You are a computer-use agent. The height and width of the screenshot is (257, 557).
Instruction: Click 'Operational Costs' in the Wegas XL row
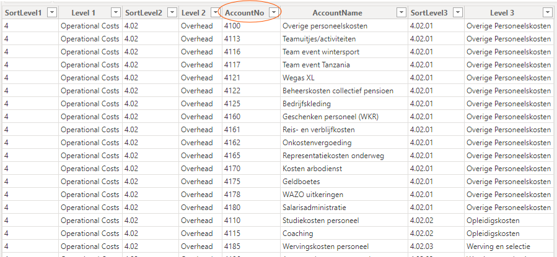click(x=90, y=78)
